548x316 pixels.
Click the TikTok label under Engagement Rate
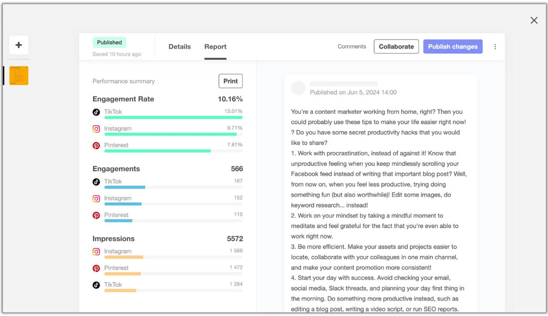pos(113,111)
